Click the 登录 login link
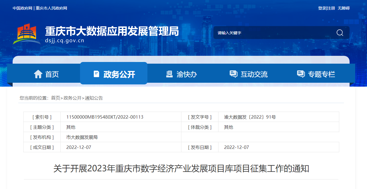 pyautogui.click(x=322, y=8)
